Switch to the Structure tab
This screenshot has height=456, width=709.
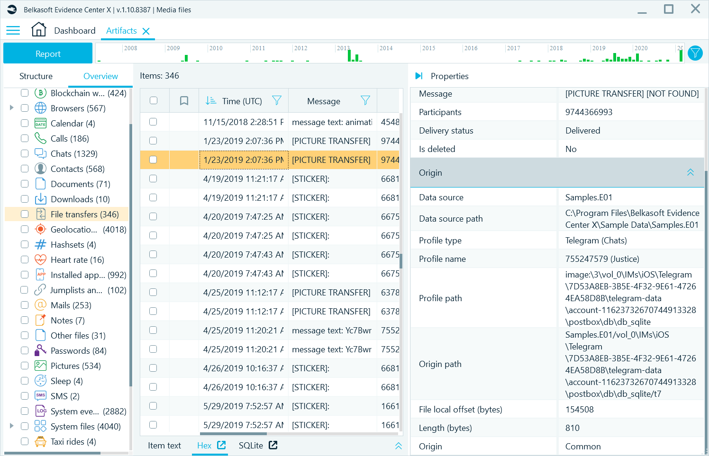[x=36, y=76]
